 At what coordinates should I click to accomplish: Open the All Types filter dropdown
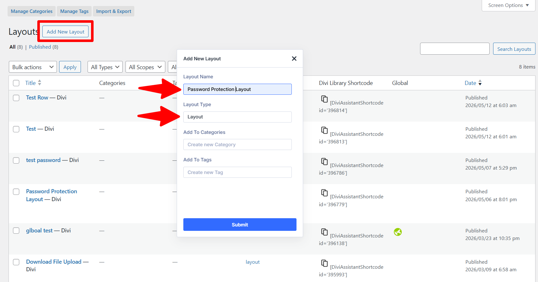tap(105, 67)
